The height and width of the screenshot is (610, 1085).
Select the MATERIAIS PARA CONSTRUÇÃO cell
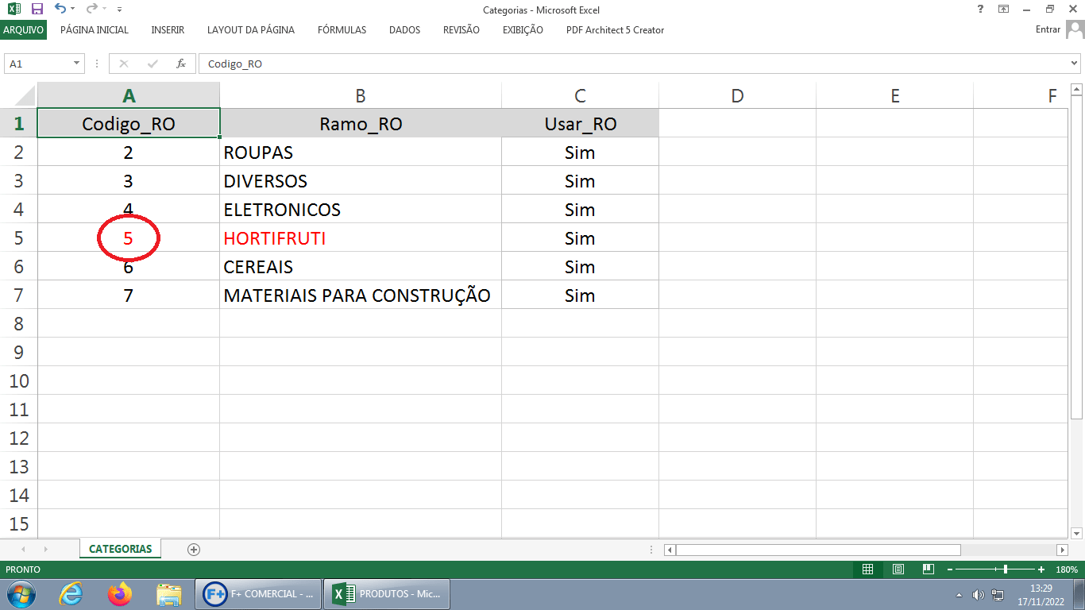click(361, 295)
